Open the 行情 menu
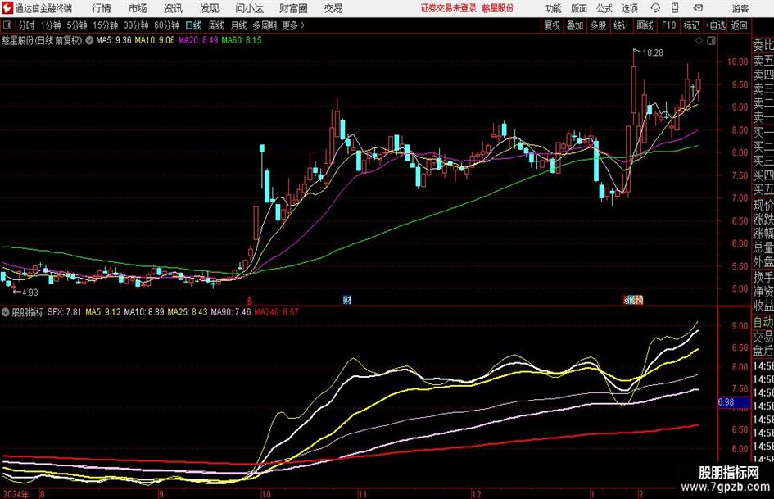 point(102,8)
